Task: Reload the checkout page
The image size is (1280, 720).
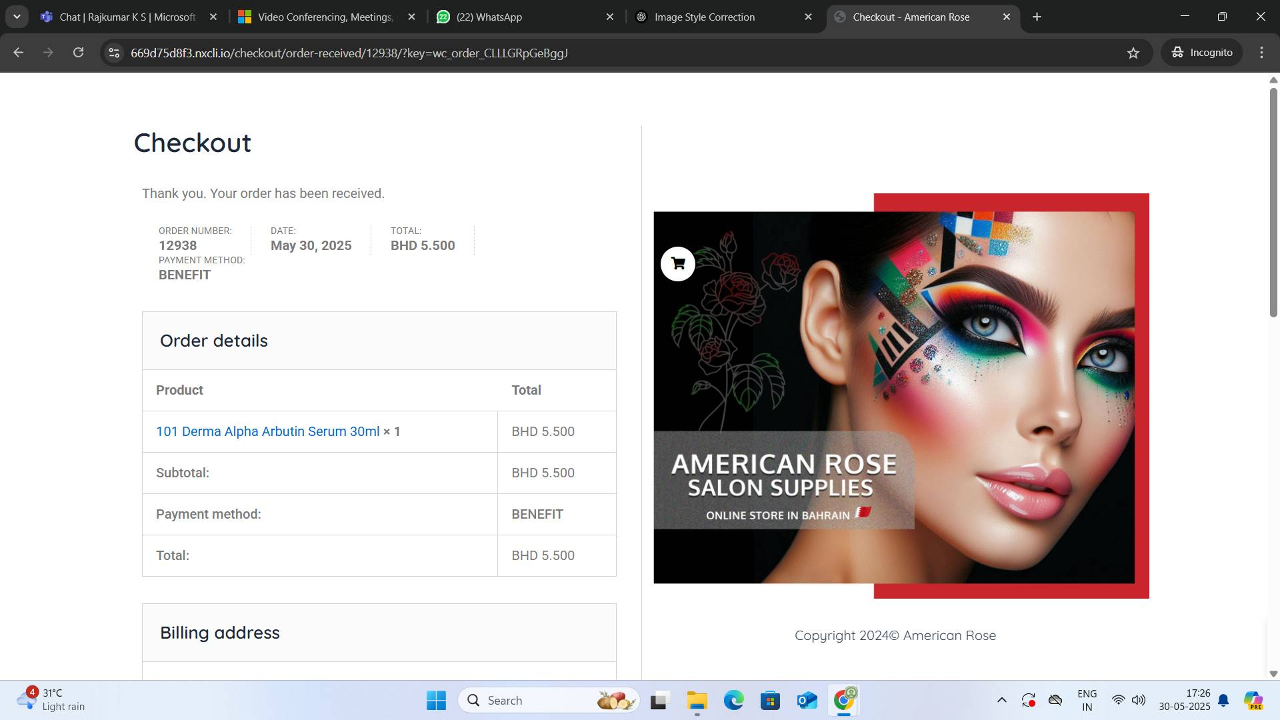Action: [x=78, y=53]
